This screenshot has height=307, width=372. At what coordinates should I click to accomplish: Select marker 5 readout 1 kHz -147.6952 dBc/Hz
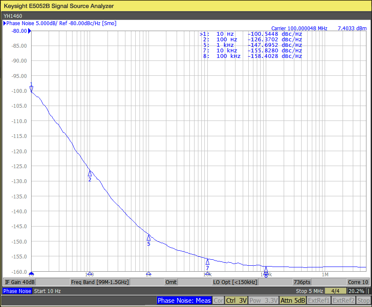pyautogui.click(x=253, y=45)
